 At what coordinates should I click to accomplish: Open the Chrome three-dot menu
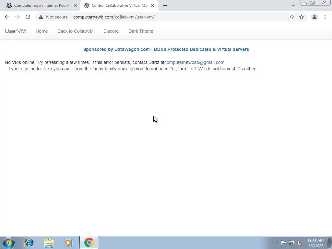tap(325, 17)
